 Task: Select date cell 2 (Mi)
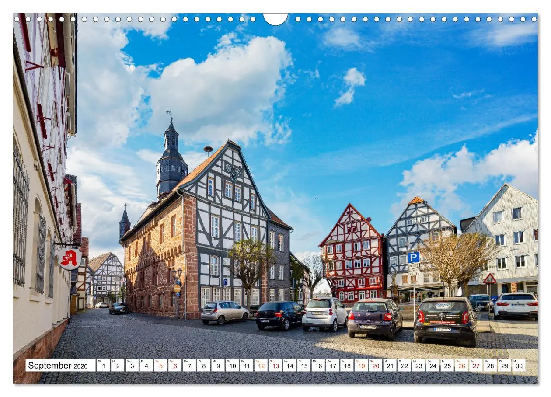point(117,366)
